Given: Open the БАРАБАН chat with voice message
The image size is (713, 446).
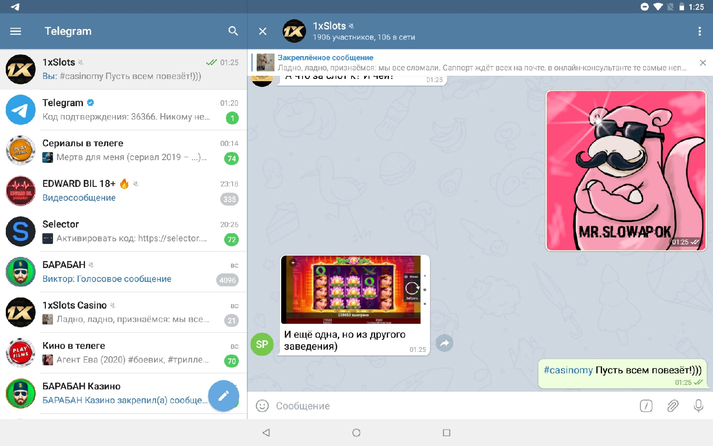Looking at the screenshot, I should tap(123, 272).
